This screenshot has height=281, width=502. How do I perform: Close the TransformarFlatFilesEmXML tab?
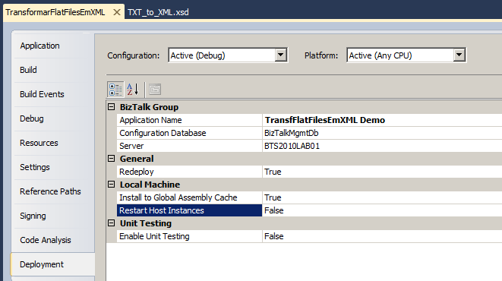tap(117, 12)
